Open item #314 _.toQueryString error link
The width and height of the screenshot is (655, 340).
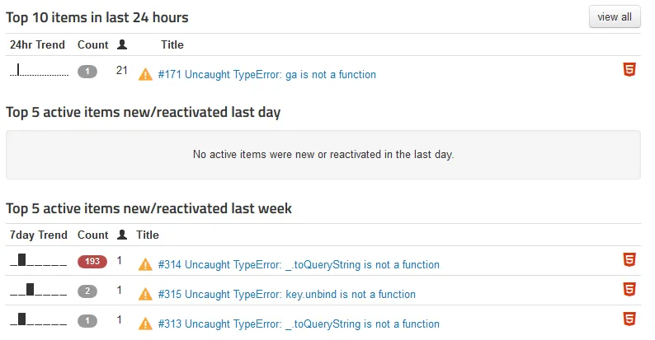point(299,264)
